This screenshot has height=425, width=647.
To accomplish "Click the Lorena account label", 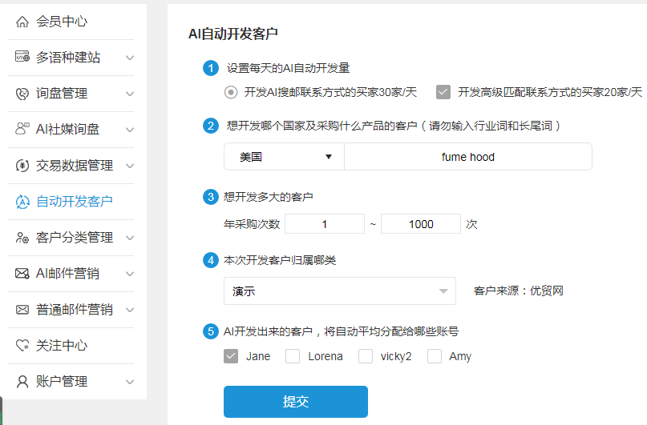I will pos(326,356).
